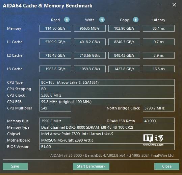Click the Motherboard field MAXSUN MS-iCraft Z890

tap(107, 140)
